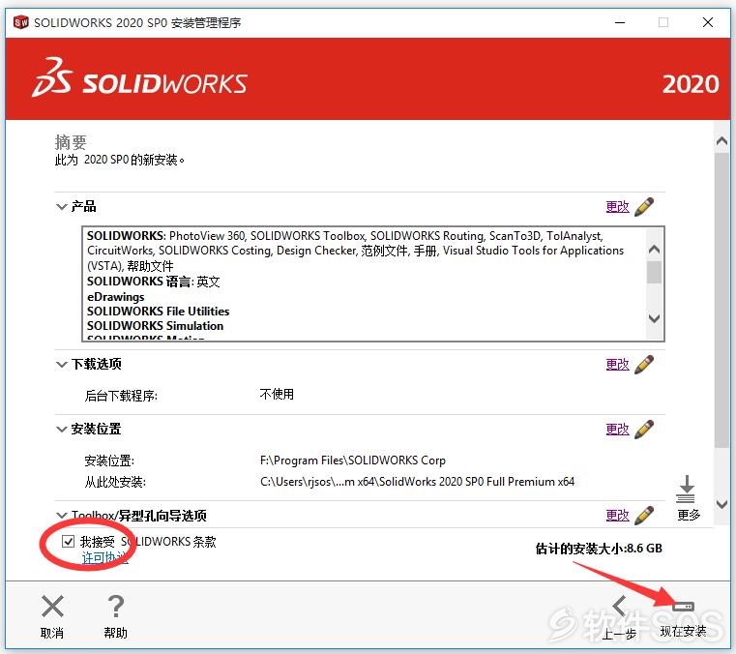Click the main page scrollbar thumb
Screen dimensions: 736x654
click(x=721, y=301)
